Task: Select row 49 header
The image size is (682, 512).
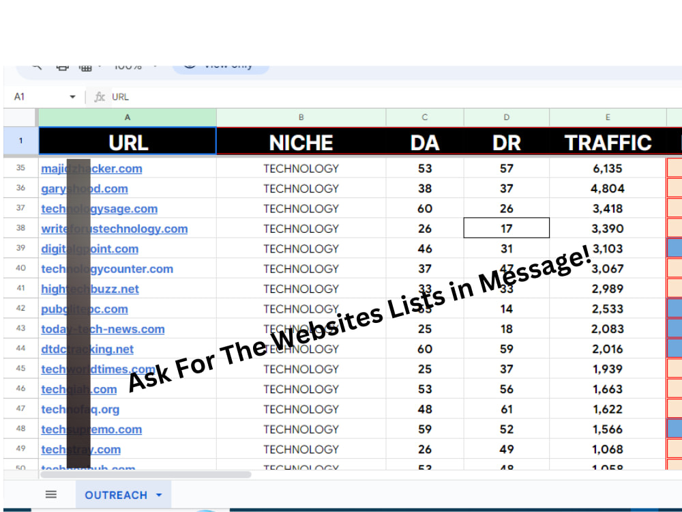Action: 20,448
